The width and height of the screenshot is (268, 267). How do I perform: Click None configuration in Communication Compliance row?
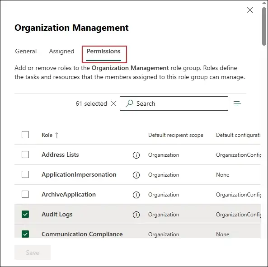pyautogui.click(x=222, y=234)
